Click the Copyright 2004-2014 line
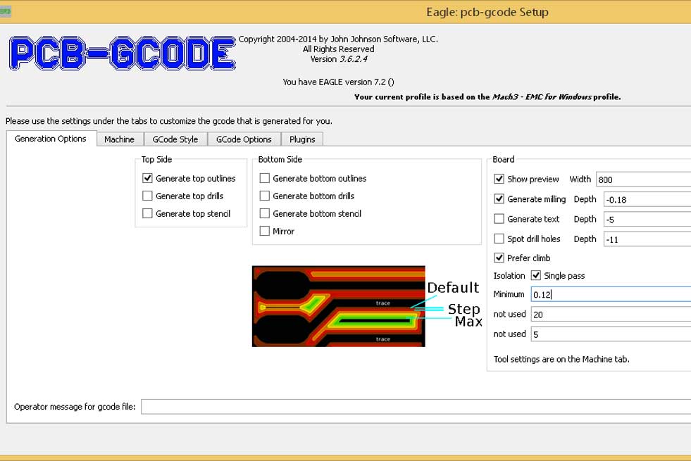The height and width of the screenshot is (461, 691). click(338, 39)
